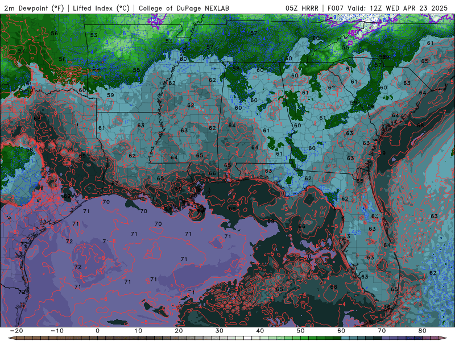Click the left arrow end of color bar
Screen dimensions: 455x341
(11, 338)
